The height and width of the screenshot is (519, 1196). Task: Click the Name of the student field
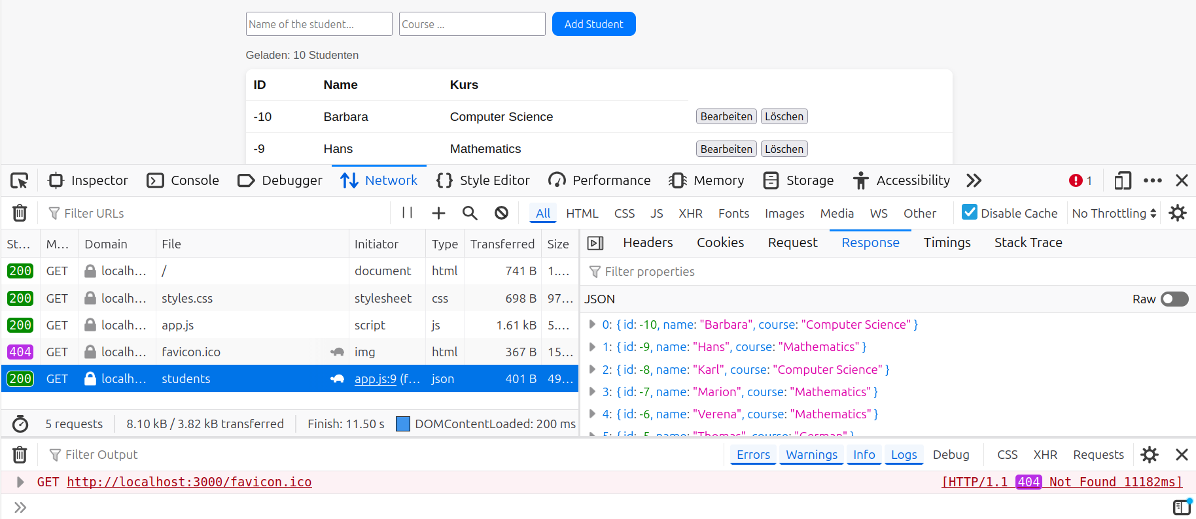(x=319, y=24)
